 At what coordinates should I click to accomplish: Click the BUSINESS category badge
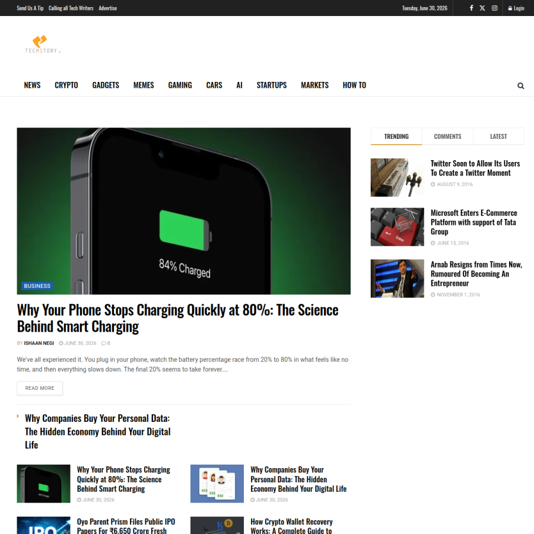click(x=37, y=286)
